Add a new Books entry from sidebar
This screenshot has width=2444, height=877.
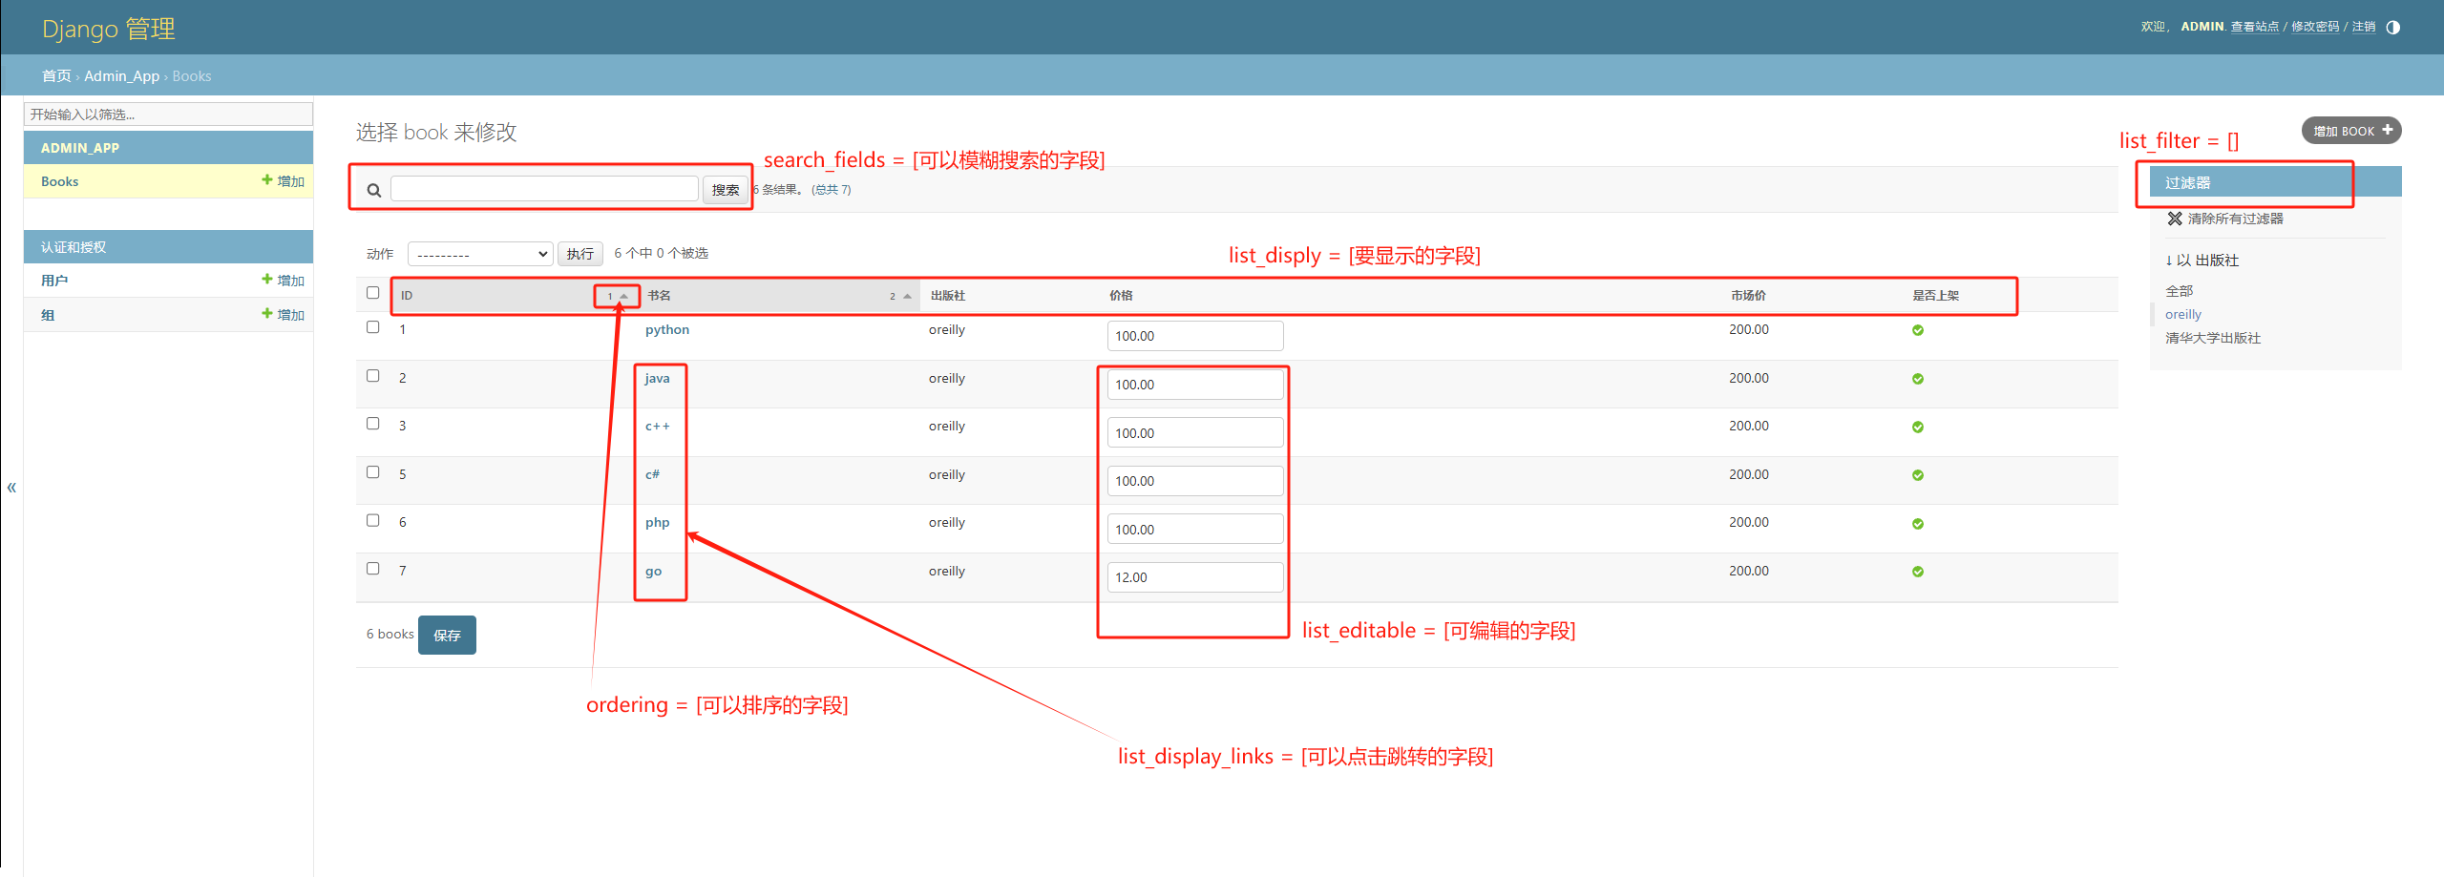[x=284, y=180]
